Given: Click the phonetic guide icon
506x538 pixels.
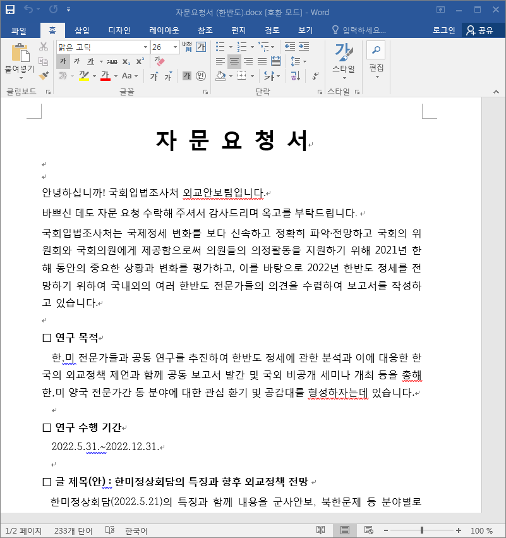Looking at the screenshot, I should (187, 47).
